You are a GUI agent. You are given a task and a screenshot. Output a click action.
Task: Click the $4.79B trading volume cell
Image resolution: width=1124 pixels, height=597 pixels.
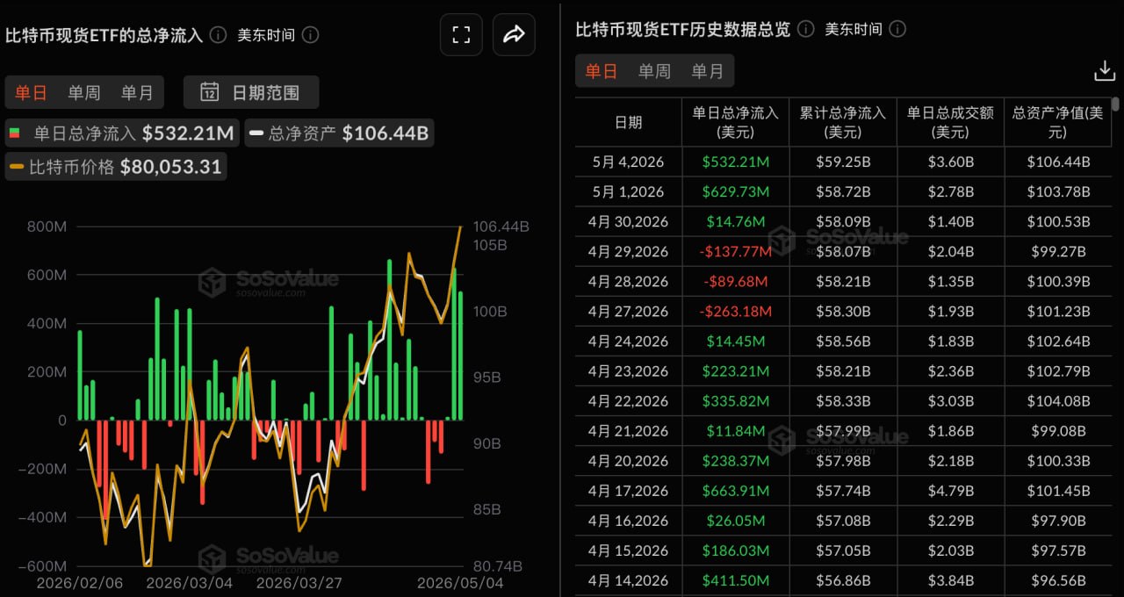pyautogui.click(x=950, y=490)
